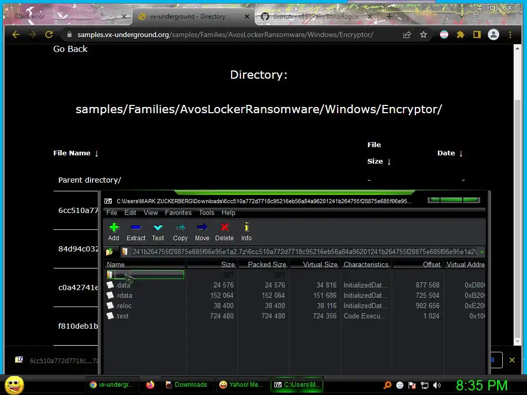
Task: Open the Chrome profile avatar
Action: (x=494, y=34)
